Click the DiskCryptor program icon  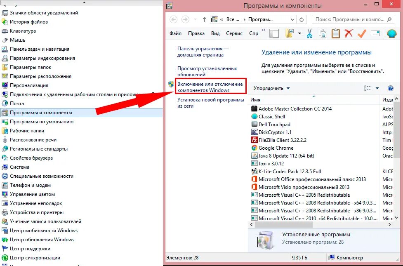[x=254, y=132]
